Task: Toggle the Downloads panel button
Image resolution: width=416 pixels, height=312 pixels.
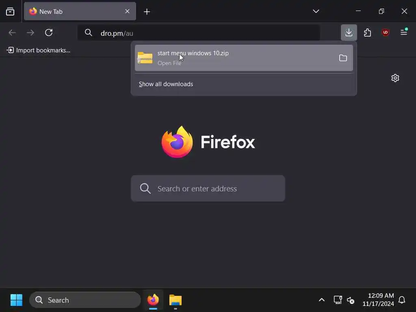Action: click(x=349, y=32)
